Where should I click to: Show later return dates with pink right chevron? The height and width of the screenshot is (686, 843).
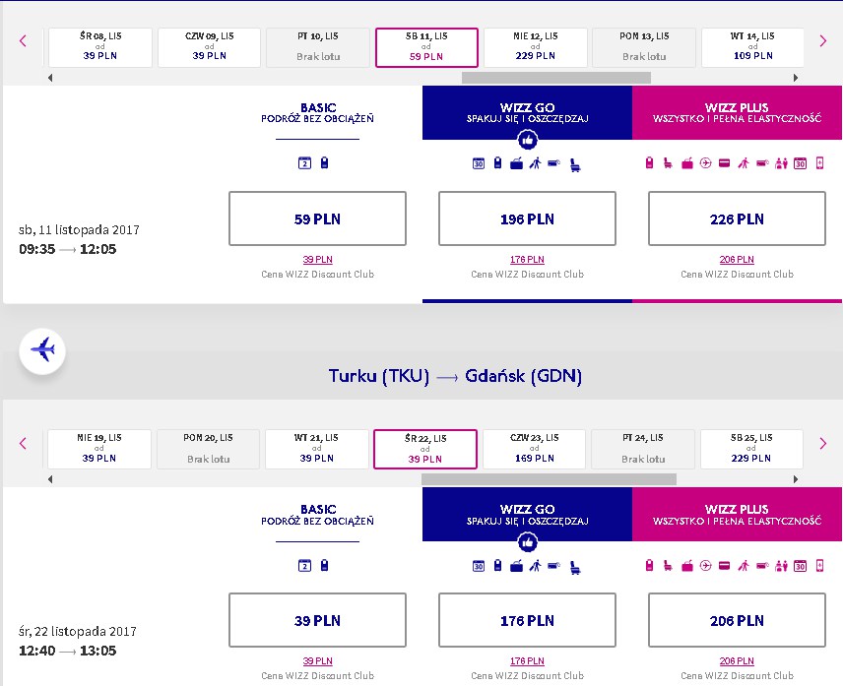[x=822, y=443]
